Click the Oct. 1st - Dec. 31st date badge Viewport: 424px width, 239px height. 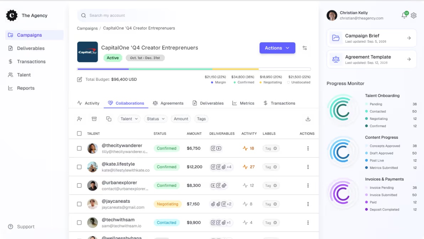(x=145, y=58)
